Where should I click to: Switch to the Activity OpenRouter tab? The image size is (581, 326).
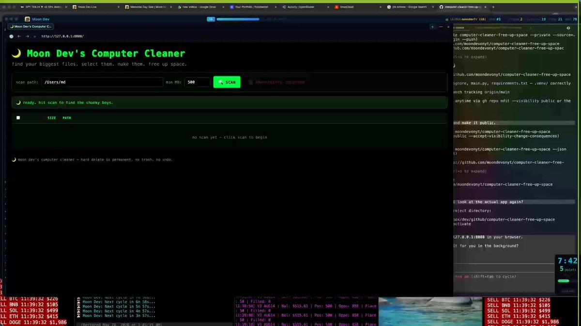pos(305,7)
